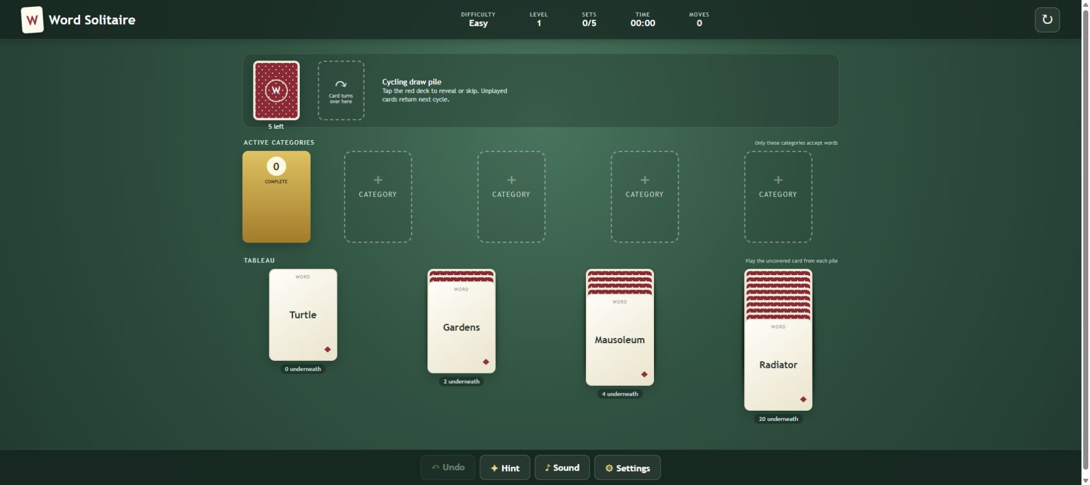Click the Difficulty 'Easy' value
Viewport: 1090px width, 485px height.
click(x=478, y=23)
